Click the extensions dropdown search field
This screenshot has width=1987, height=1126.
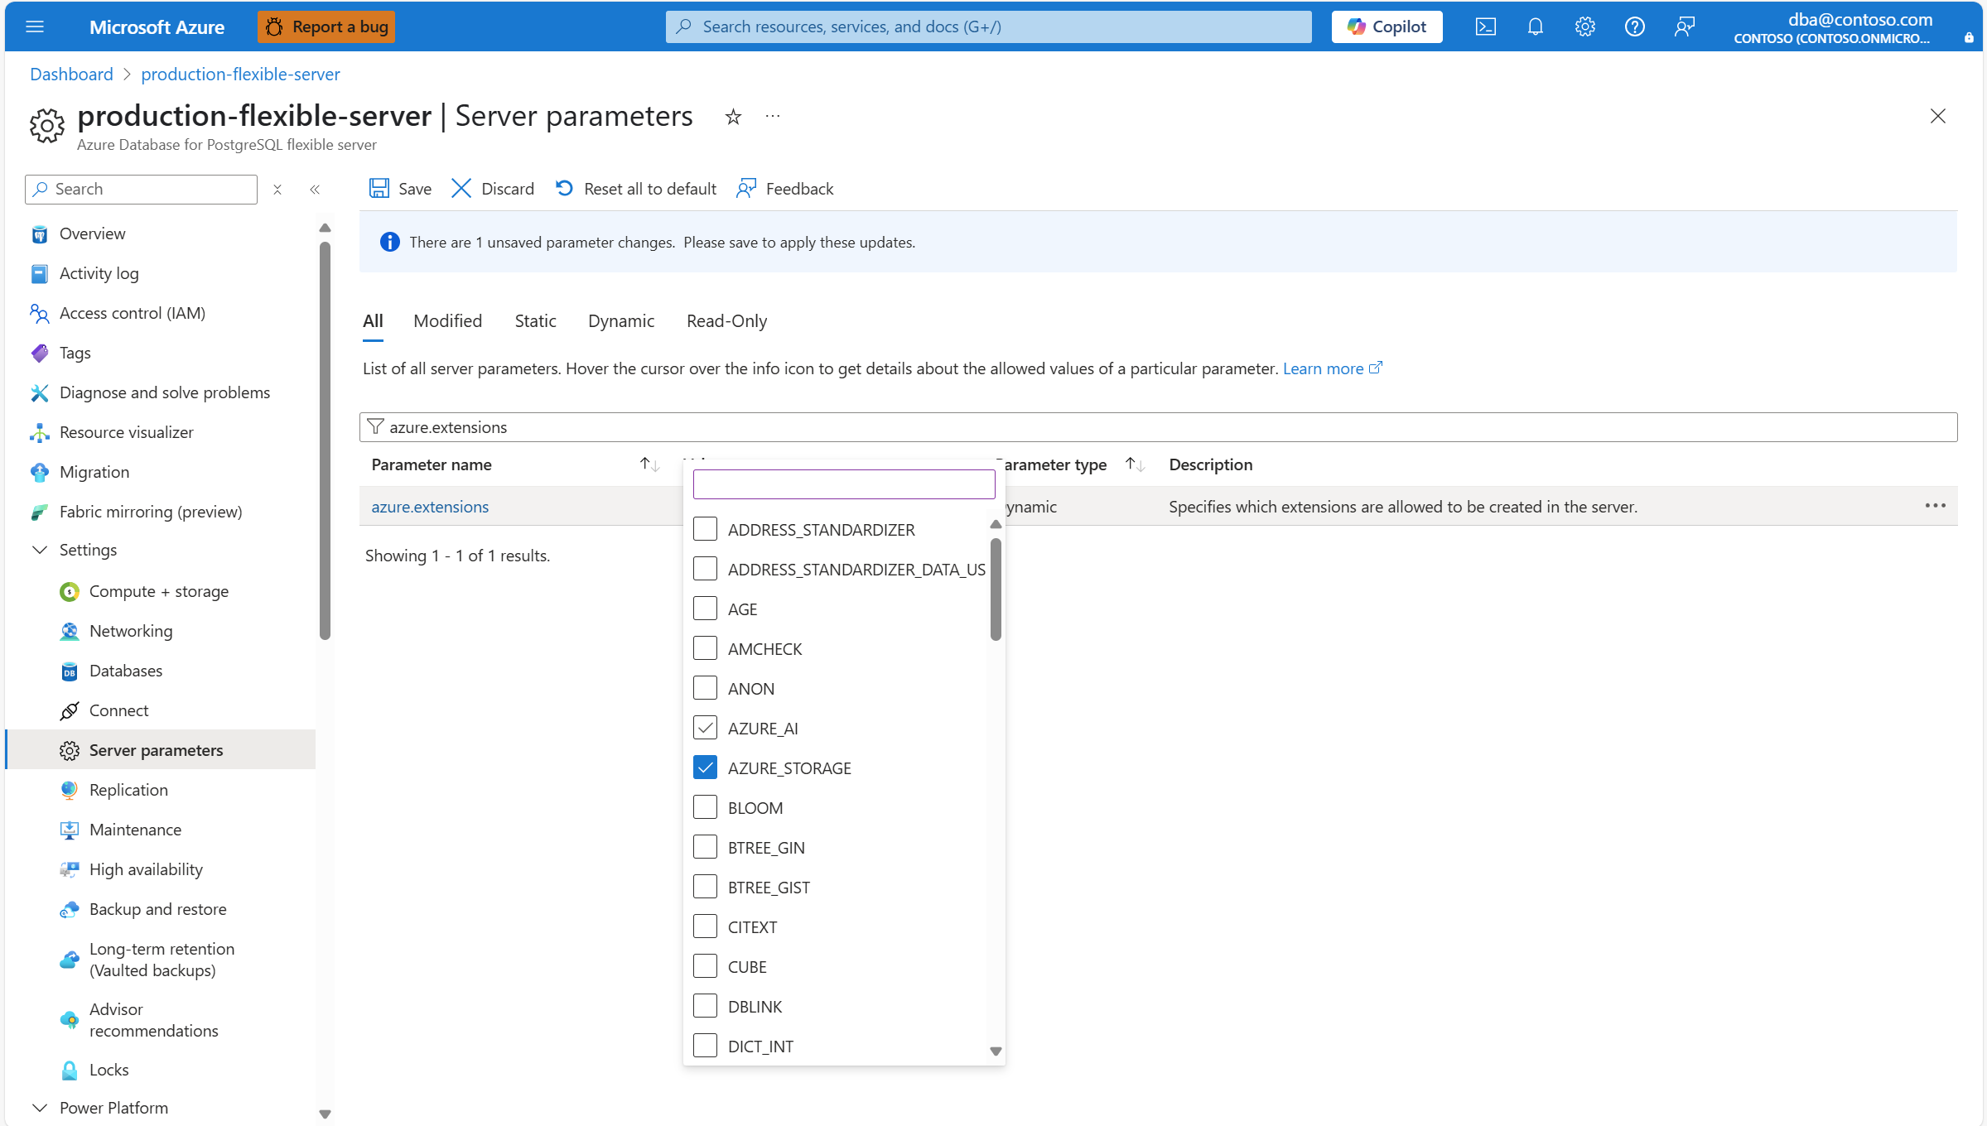click(x=844, y=484)
